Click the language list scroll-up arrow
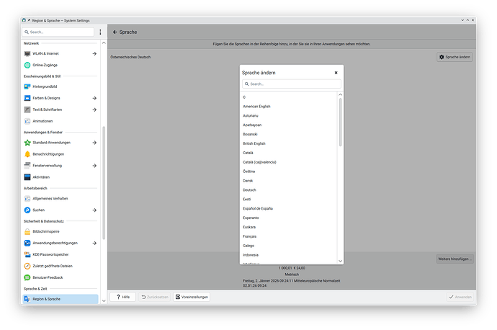The width and height of the screenshot is (497, 330). 341,94
